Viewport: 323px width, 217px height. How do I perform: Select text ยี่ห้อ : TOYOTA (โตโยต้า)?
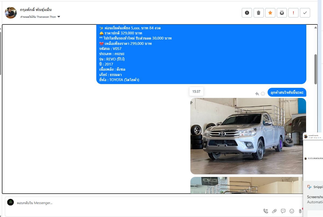pos(119,80)
